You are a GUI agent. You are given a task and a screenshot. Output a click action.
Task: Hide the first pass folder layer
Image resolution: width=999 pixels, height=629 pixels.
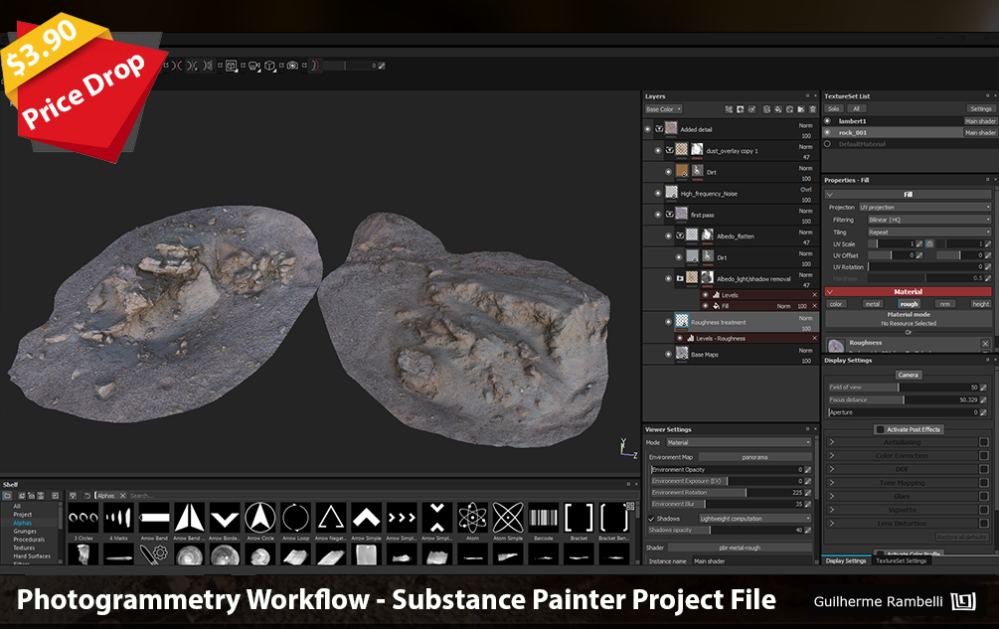coord(658,215)
